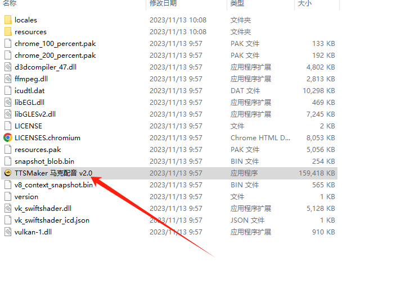Click the DAT 文件 type cell
The height and width of the screenshot is (281, 410).
coord(245,91)
